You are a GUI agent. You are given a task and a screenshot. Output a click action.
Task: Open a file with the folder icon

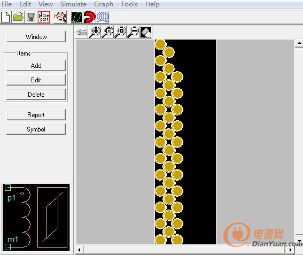point(18,17)
